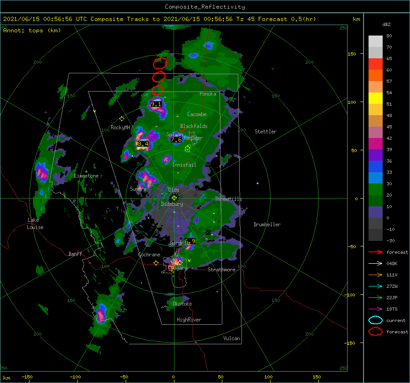Click the yellow-green diamond marker south of RedDeer

(187, 149)
